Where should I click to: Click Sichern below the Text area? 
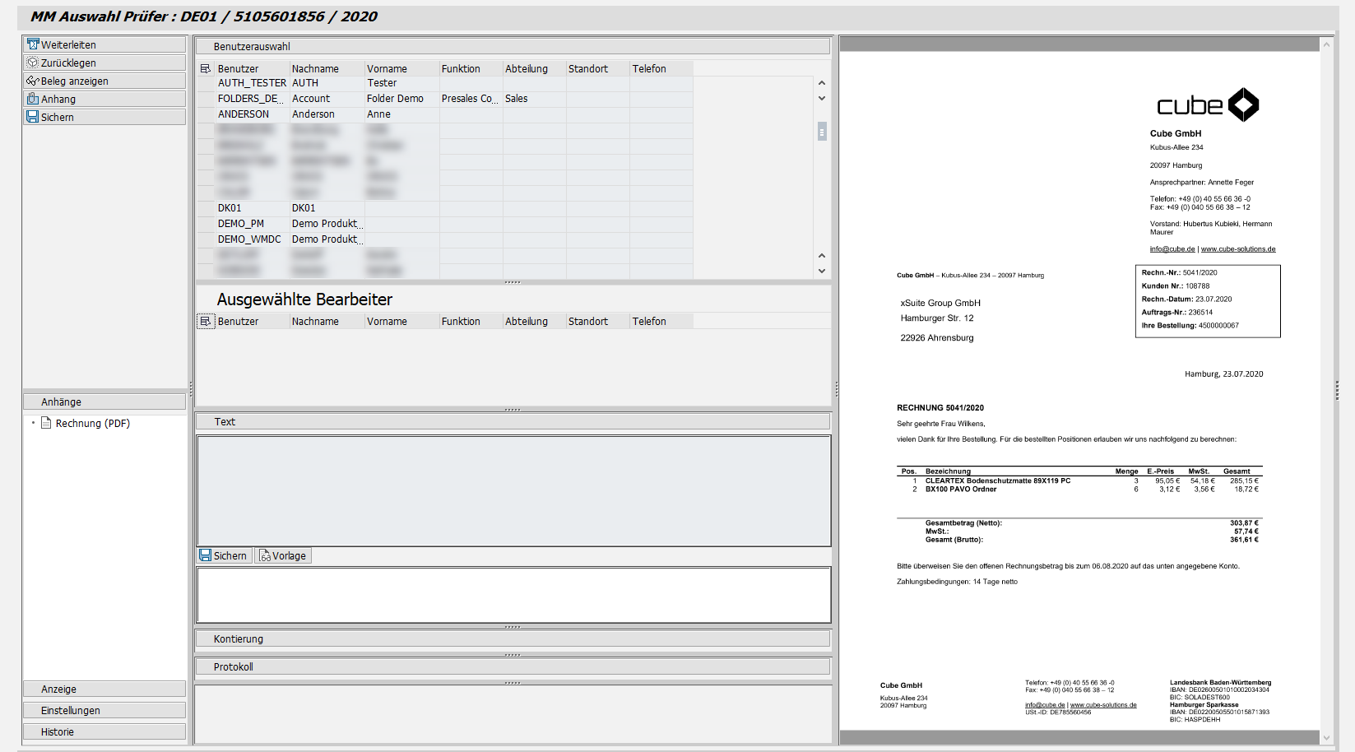point(223,555)
